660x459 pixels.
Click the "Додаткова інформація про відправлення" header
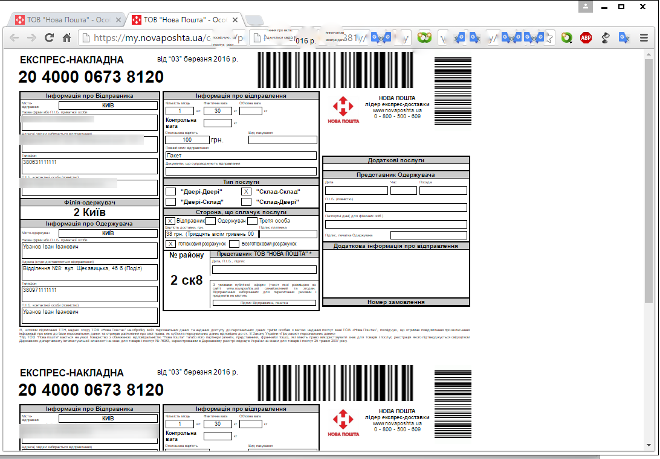(396, 246)
